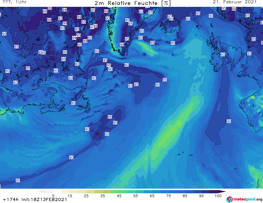263x203 pixels.
Task: Click the '2m Relative Feuchte [%]' title
Action: [133, 3]
